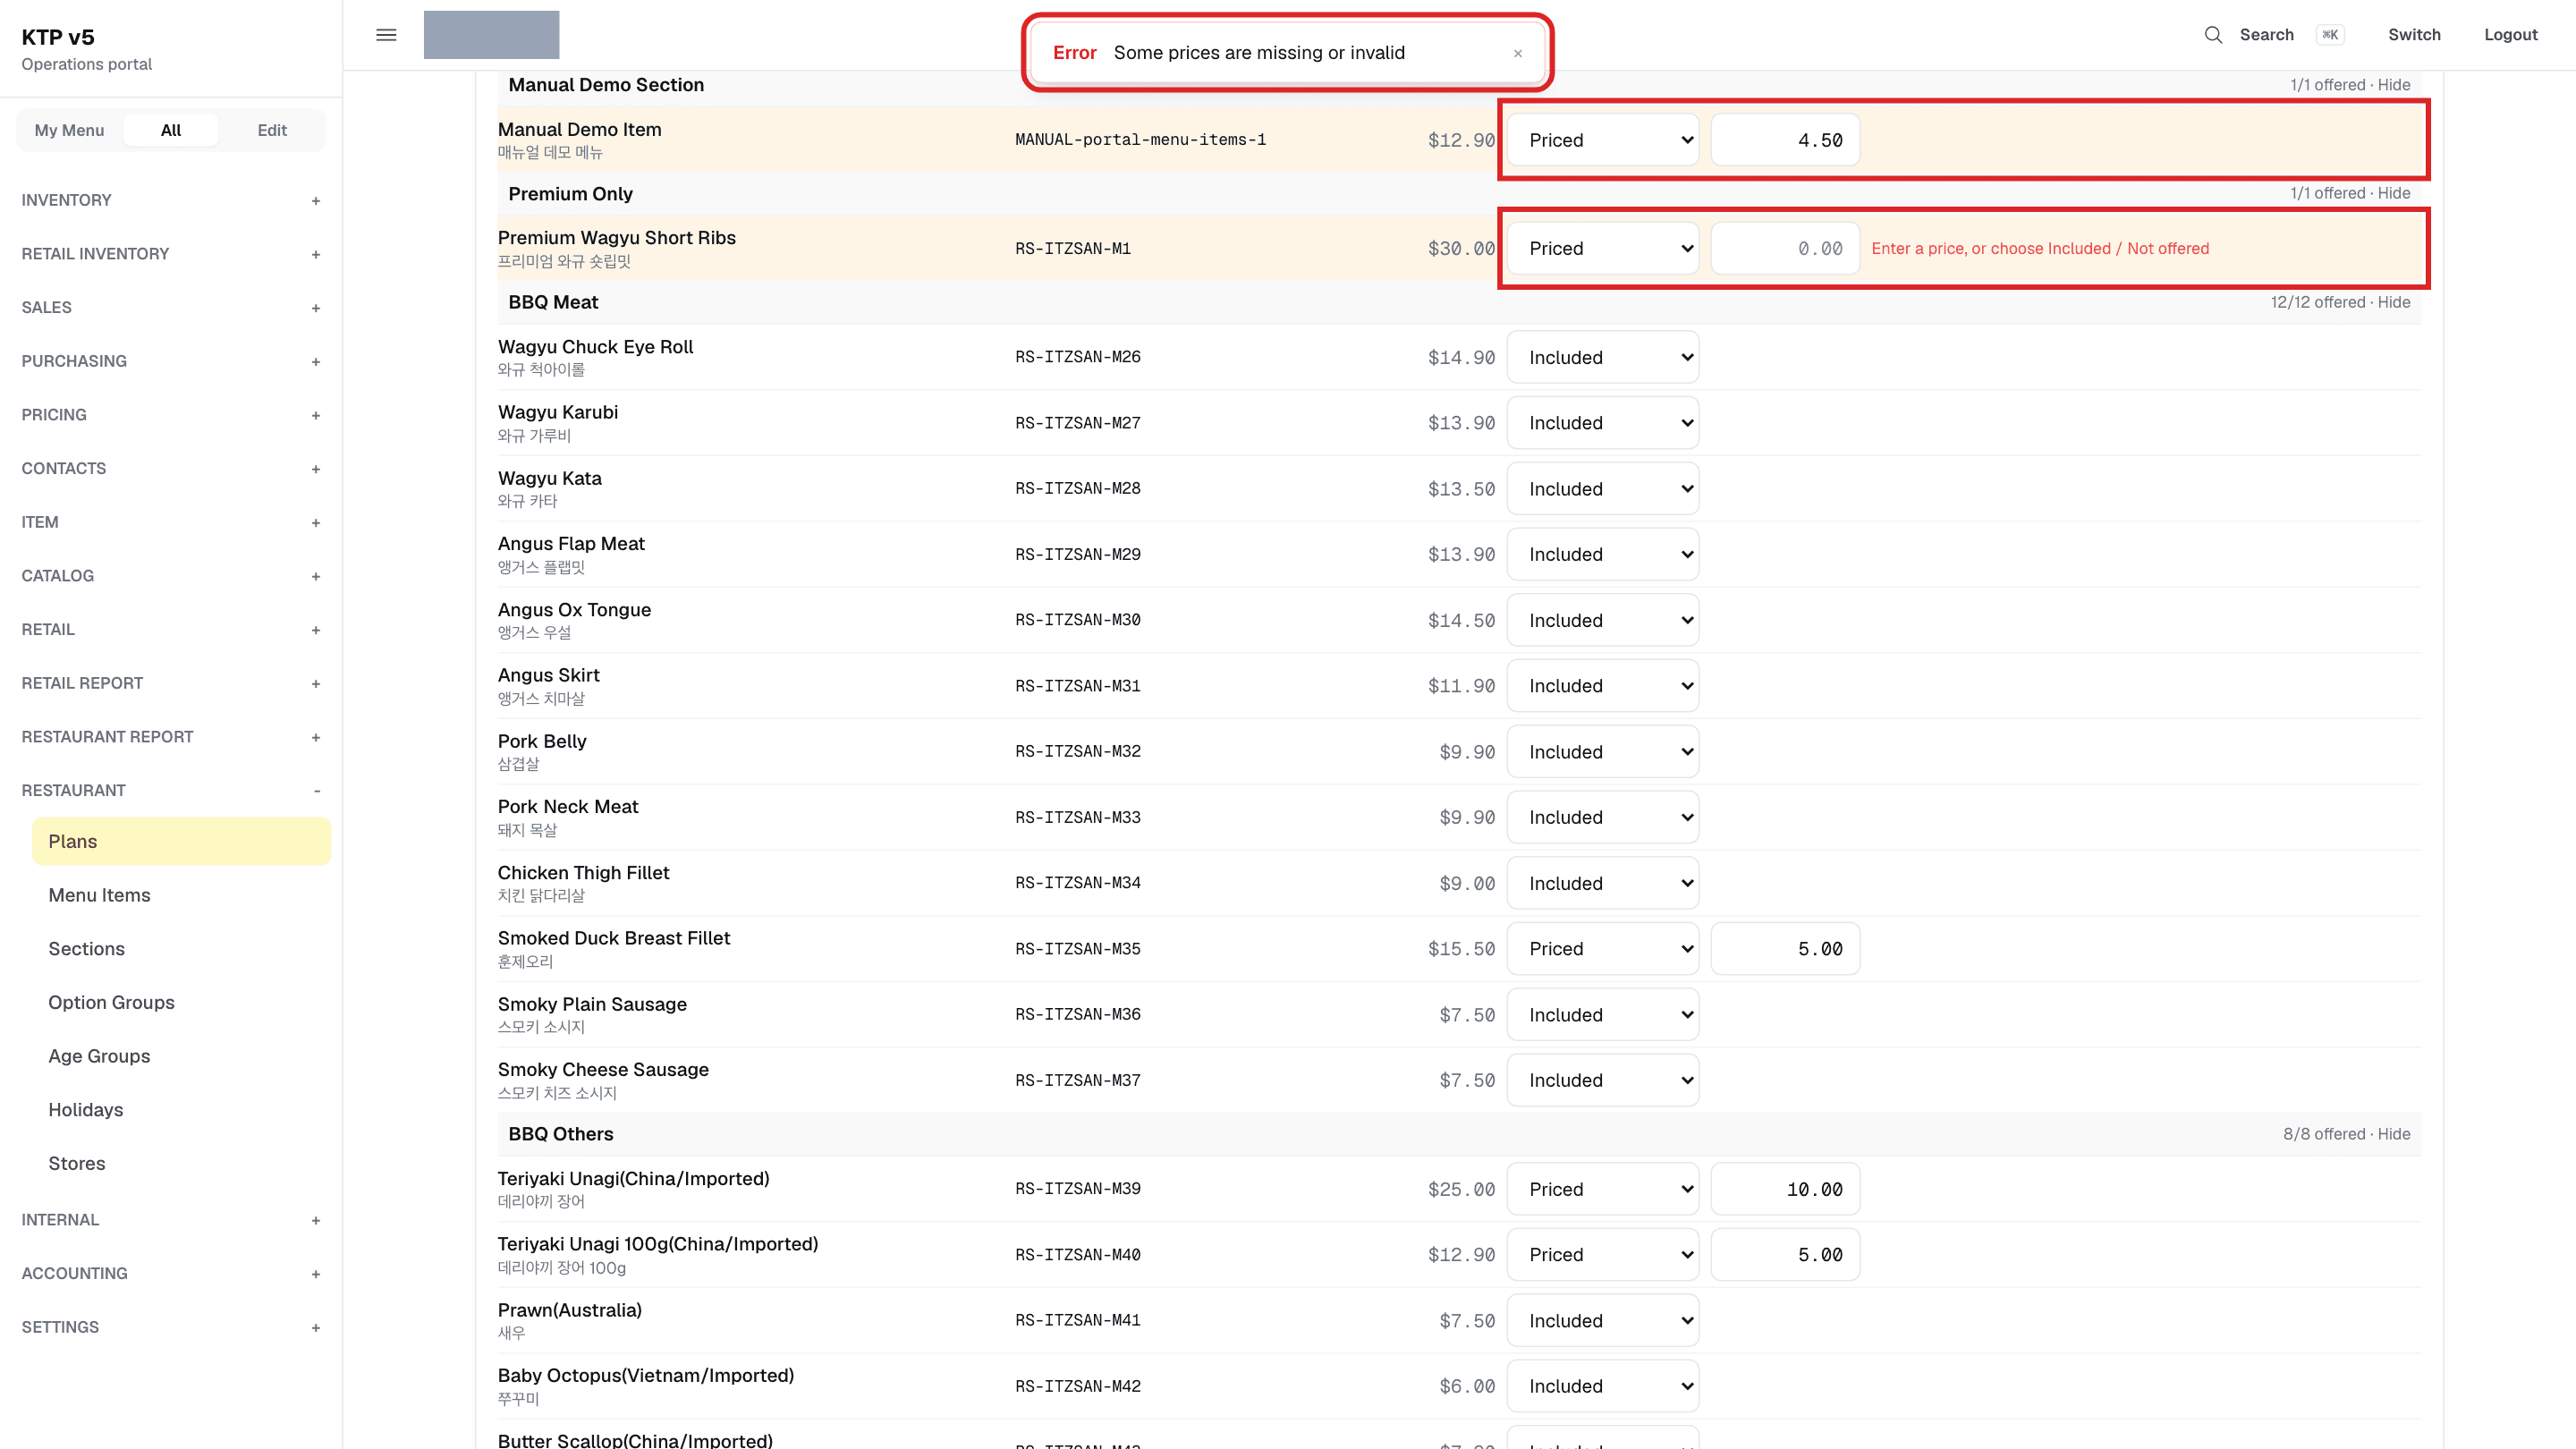
Task: Hide the BBQ Meat section
Action: coord(2393,302)
